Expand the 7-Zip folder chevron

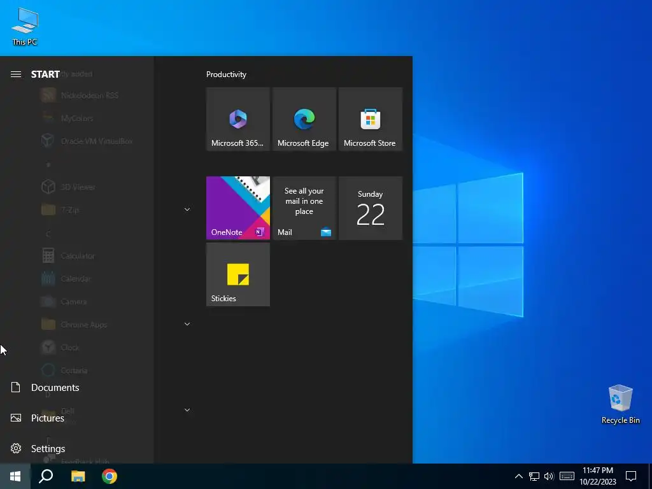tap(187, 209)
